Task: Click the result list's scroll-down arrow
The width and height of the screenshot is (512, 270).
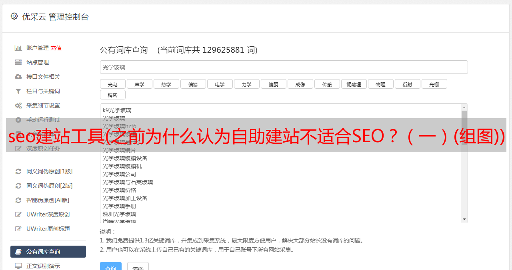Action: [x=464, y=219]
